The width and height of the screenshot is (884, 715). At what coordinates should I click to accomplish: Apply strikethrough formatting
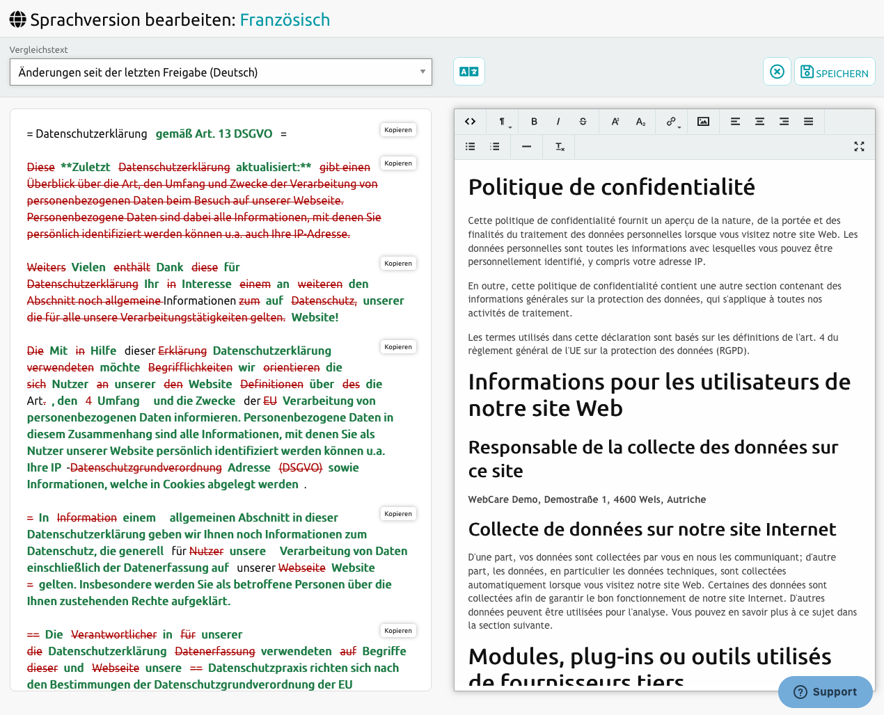pyautogui.click(x=583, y=122)
